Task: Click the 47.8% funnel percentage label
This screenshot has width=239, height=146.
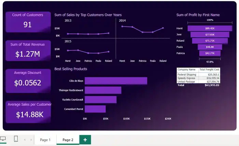Action: coord(210,62)
